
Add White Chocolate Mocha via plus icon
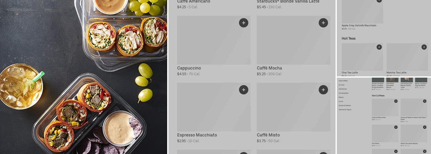(x=425, y=127)
